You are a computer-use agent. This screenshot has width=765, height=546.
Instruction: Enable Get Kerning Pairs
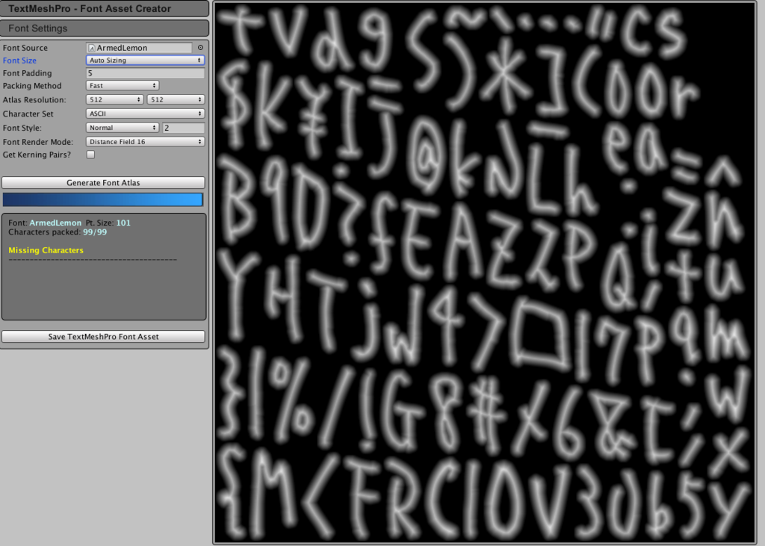click(90, 155)
